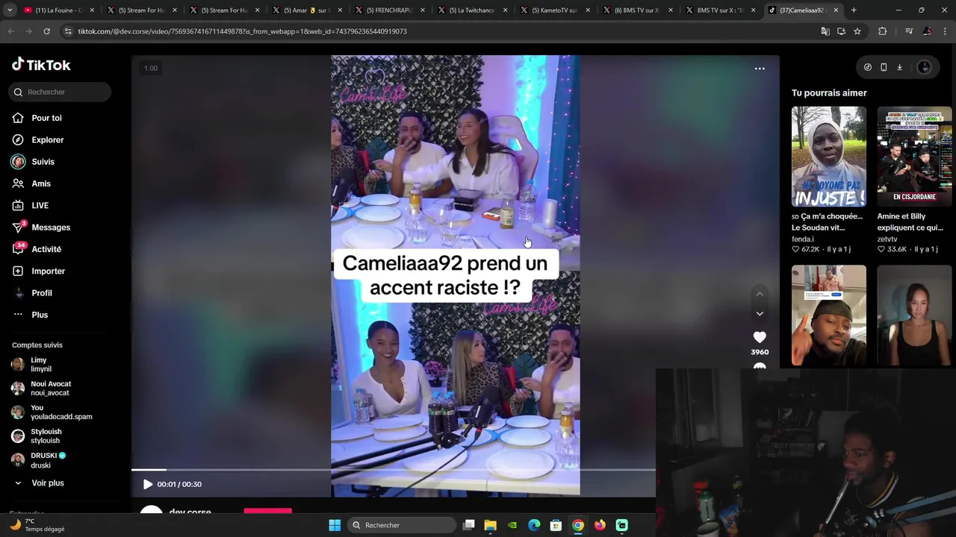Open the zetvtv account link
Image resolution: width=956 pixels, height=537 pixels.
click(x=887, y=239)
